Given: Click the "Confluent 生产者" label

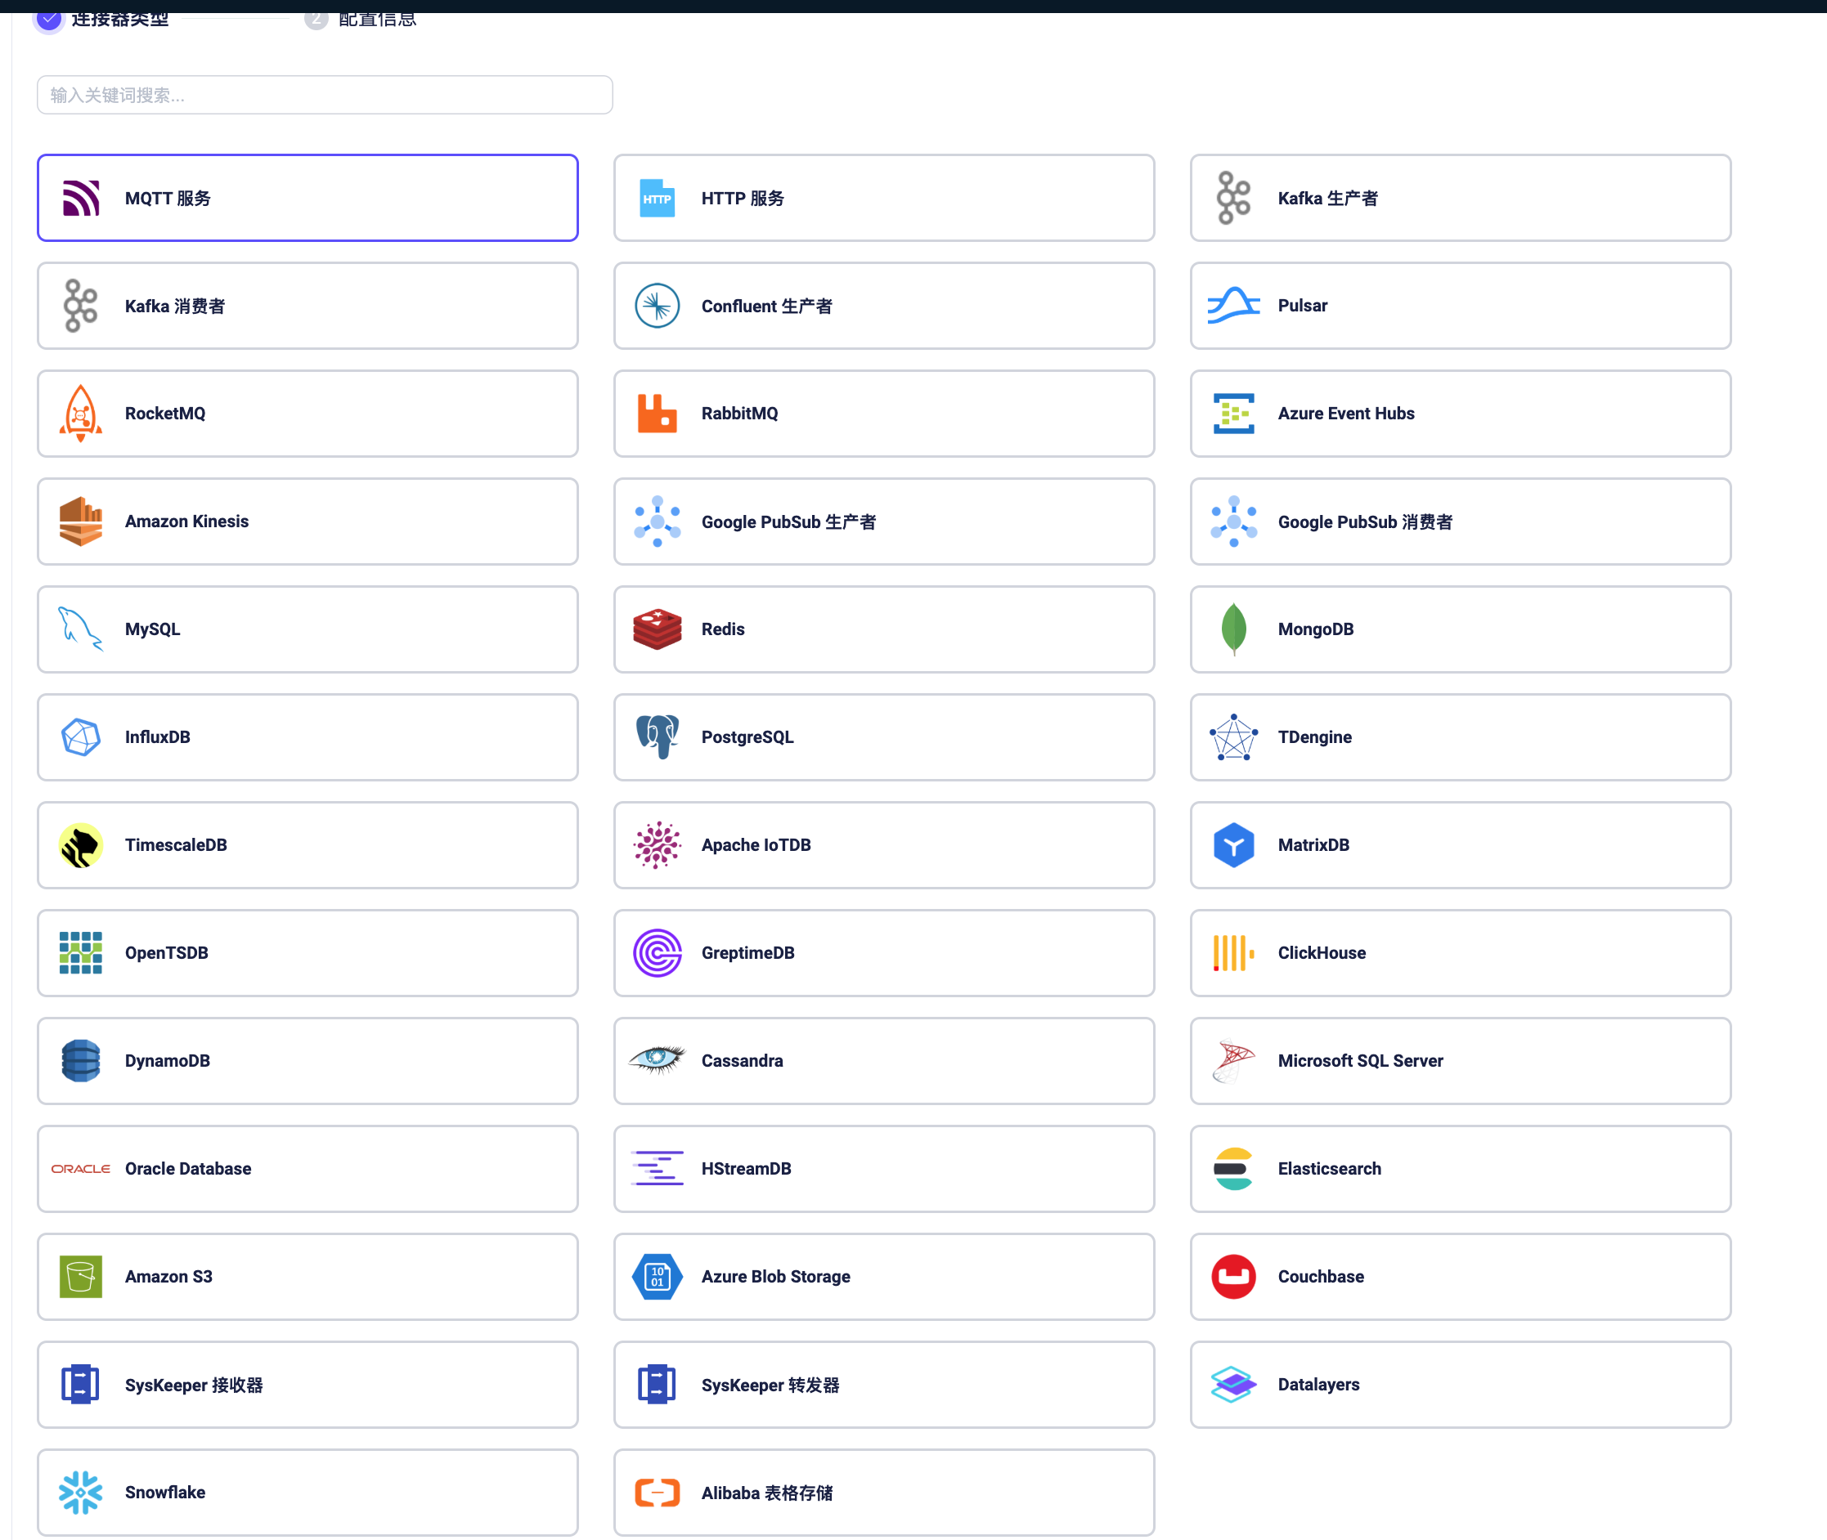Looking at the screenshot, I should tap(767, 306).
